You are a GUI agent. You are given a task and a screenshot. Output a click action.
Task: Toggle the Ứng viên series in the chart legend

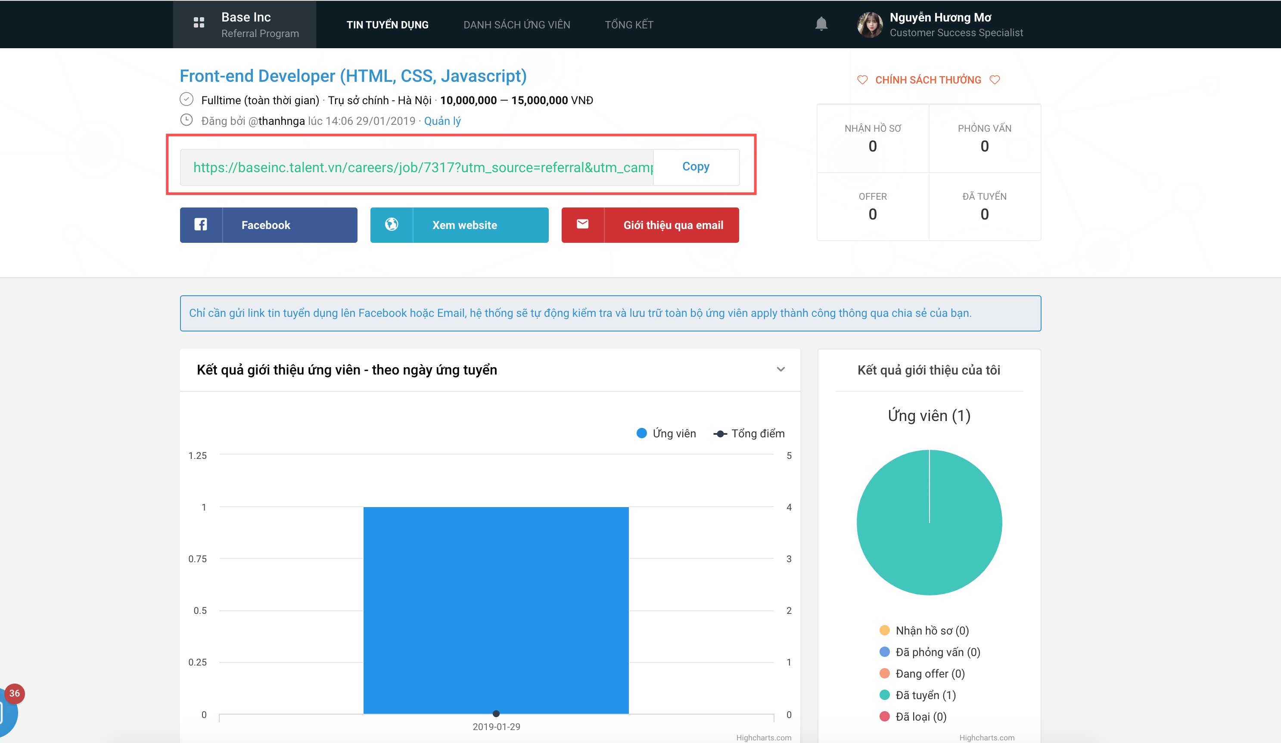tap(666, 433)
